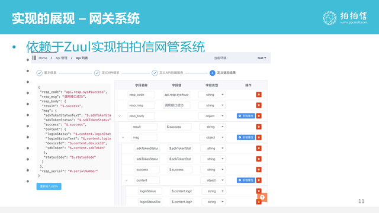
Task: Collapse the resp_body row chevron
Action: [x=120, y=116]
